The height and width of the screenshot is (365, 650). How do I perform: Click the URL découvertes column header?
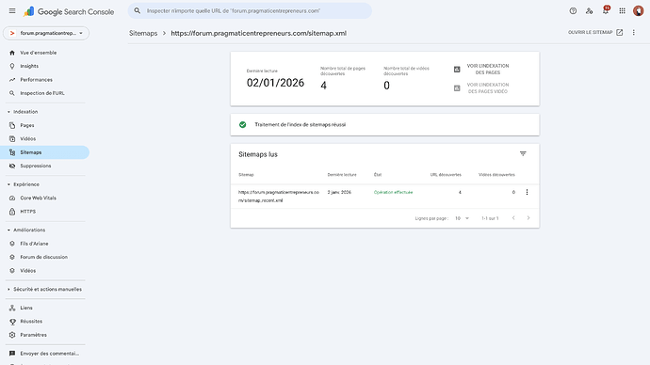[446, 175]
